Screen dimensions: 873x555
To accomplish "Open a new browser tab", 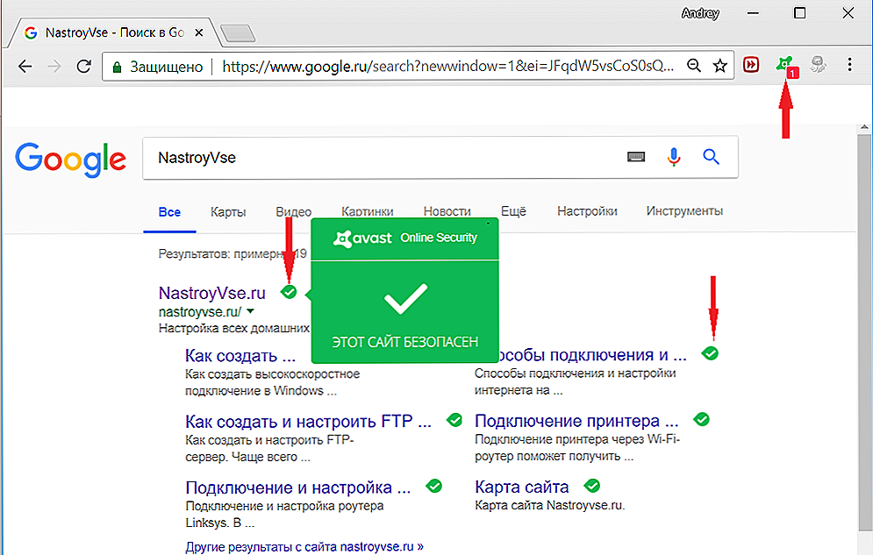I will [238, 33].
